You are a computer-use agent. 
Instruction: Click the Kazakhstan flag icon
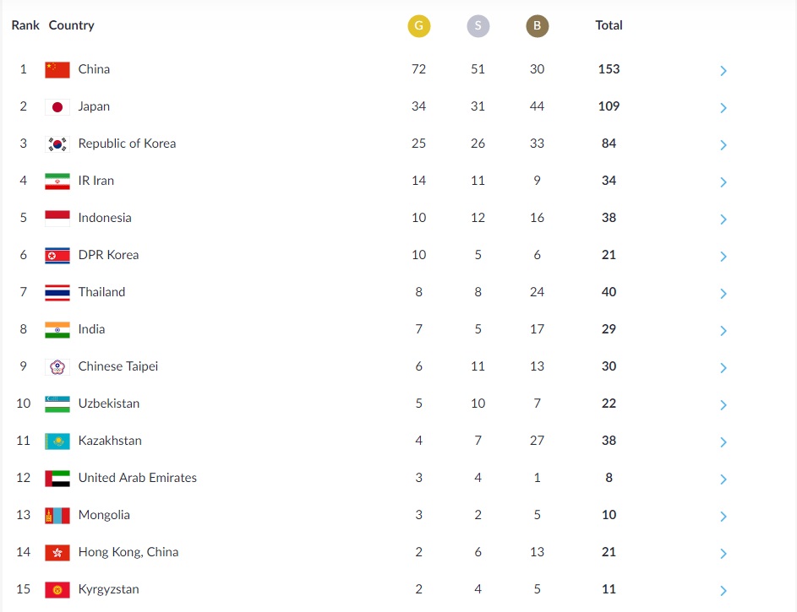coord(57,441)
